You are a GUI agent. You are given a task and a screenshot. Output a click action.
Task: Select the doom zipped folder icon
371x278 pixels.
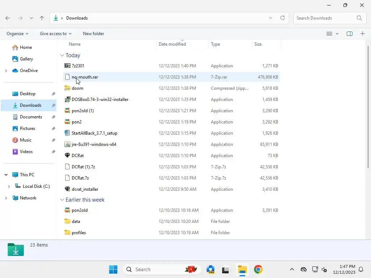(67, 88)
